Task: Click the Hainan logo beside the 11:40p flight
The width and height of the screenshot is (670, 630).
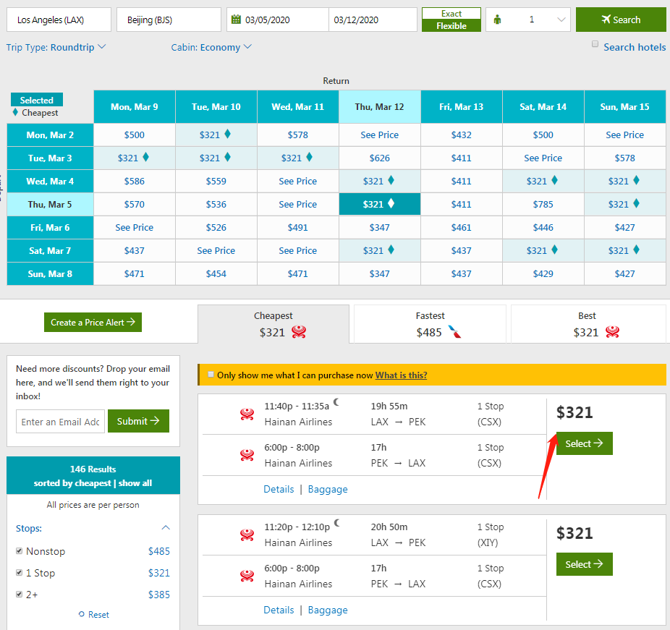Action: click(x=247, y=414)
